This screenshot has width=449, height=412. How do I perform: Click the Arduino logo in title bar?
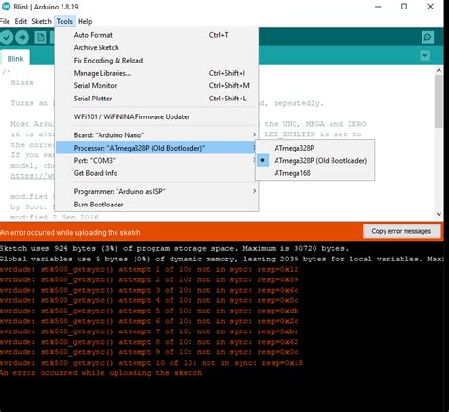click(x=6, y=7)
